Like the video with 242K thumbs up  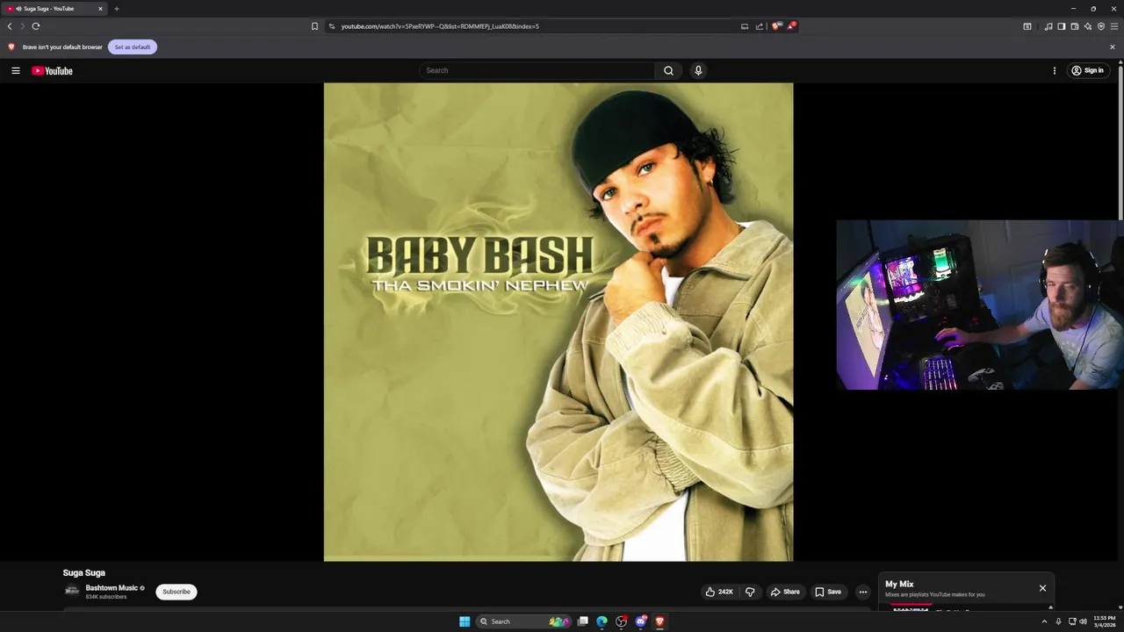719,592
